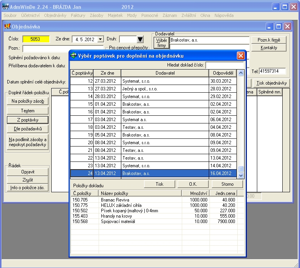Viewport: 300px width, 268px height.
Task: Click Na podlimit.zásoby a nepokryt.požadavky button
Action: 28,142
